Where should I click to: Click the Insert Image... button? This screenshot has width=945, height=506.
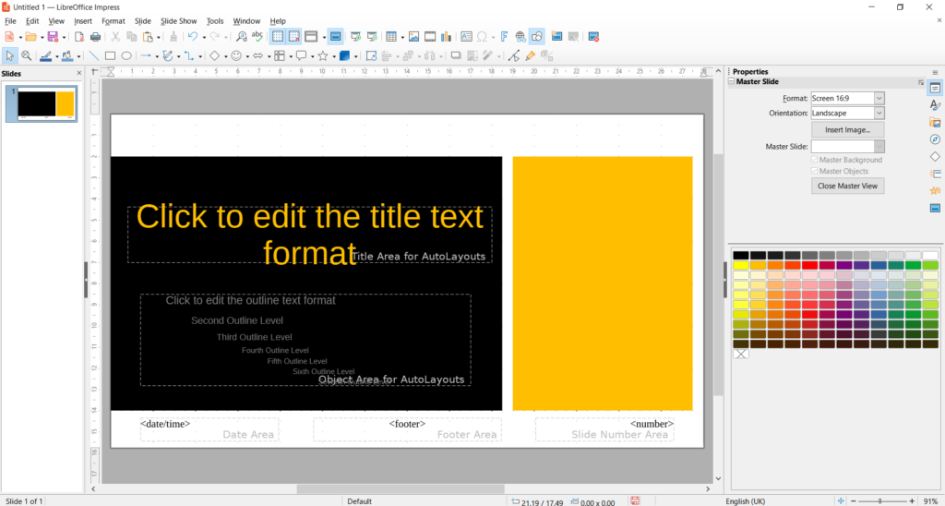847,130
